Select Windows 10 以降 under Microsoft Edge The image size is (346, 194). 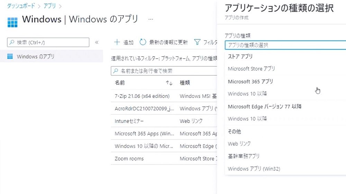tap(247, 119)
